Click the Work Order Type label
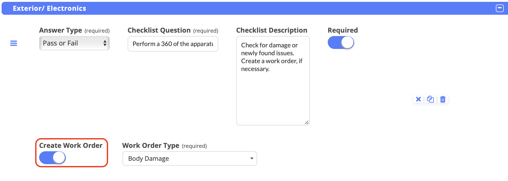This screenshot has width=508, height=181. 151,145
